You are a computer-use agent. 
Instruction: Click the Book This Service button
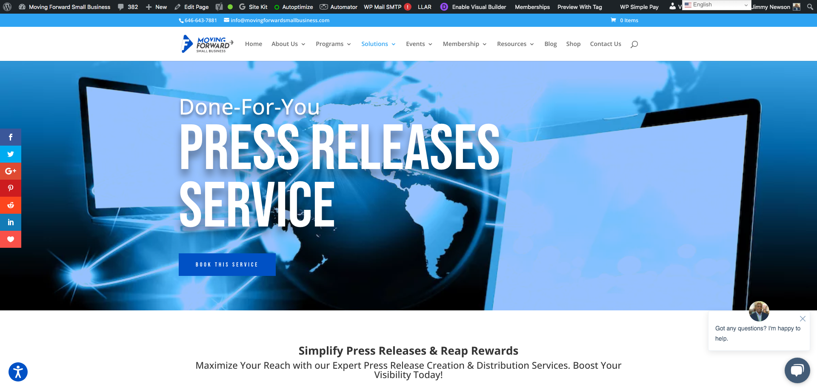click(227, 264)
